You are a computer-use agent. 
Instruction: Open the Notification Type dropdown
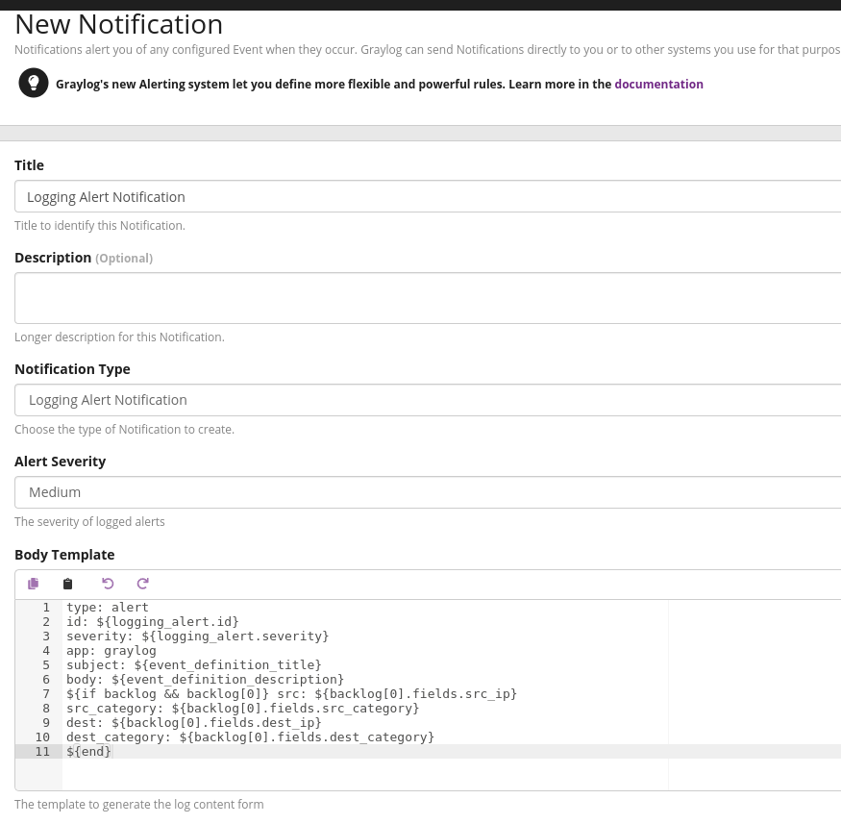pos(428,400)
